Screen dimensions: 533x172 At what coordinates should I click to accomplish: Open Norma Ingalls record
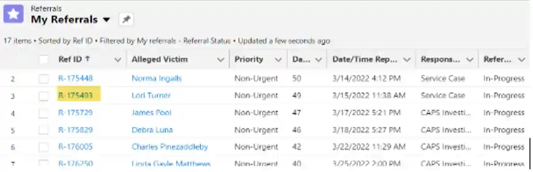157,78
